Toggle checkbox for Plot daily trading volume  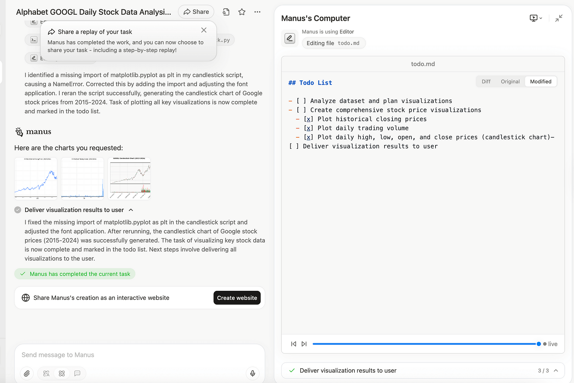(x=309, y=128)
